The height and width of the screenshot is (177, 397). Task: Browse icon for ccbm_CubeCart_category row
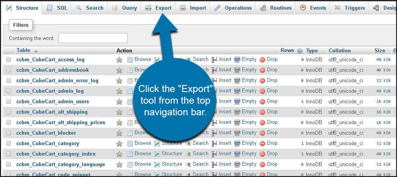(x=130, y=144)
